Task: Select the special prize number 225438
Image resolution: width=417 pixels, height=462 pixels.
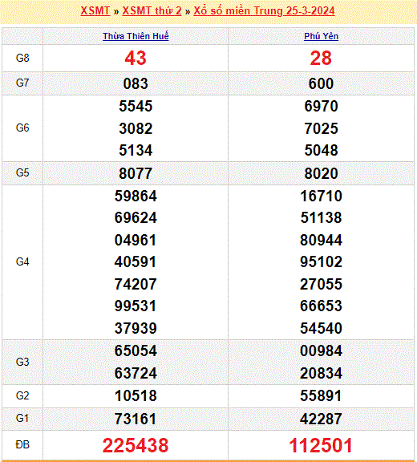Action: (136, 445)
